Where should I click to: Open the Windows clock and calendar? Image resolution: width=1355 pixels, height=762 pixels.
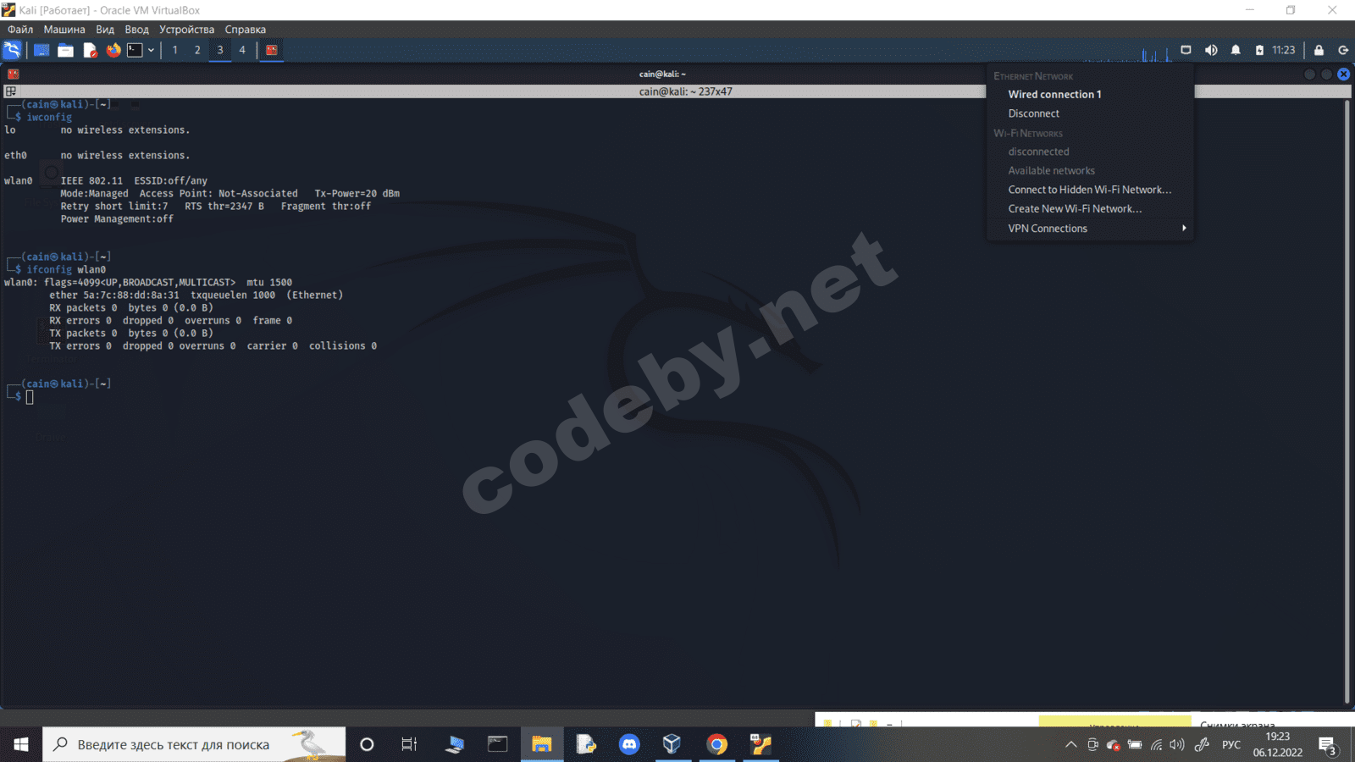pyautogui.click(x=1278, y=744)
